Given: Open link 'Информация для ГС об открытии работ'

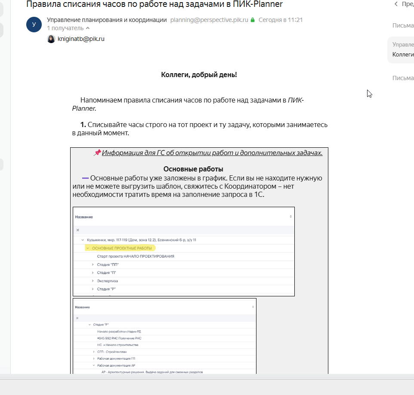Looking at the screenshot, I should (212, 153).
